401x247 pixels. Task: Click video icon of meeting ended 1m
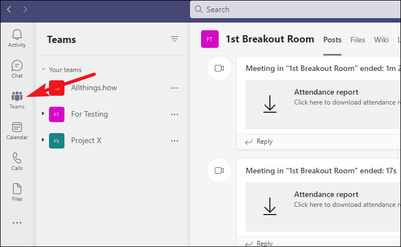click(x=219, y=68)
